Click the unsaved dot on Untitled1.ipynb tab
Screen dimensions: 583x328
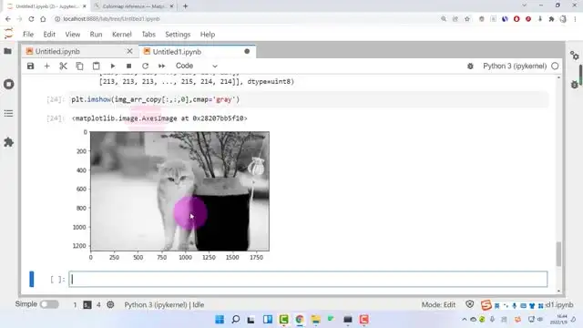click(247, 51)
